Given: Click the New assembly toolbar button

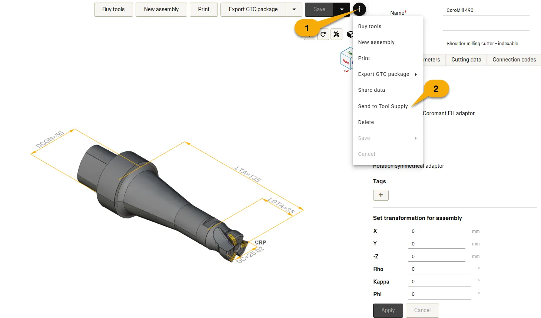Looking at the screenshot, I should pos(161,10).
